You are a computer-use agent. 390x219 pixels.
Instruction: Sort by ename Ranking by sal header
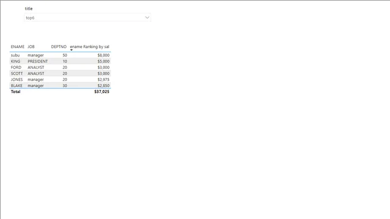90,47
